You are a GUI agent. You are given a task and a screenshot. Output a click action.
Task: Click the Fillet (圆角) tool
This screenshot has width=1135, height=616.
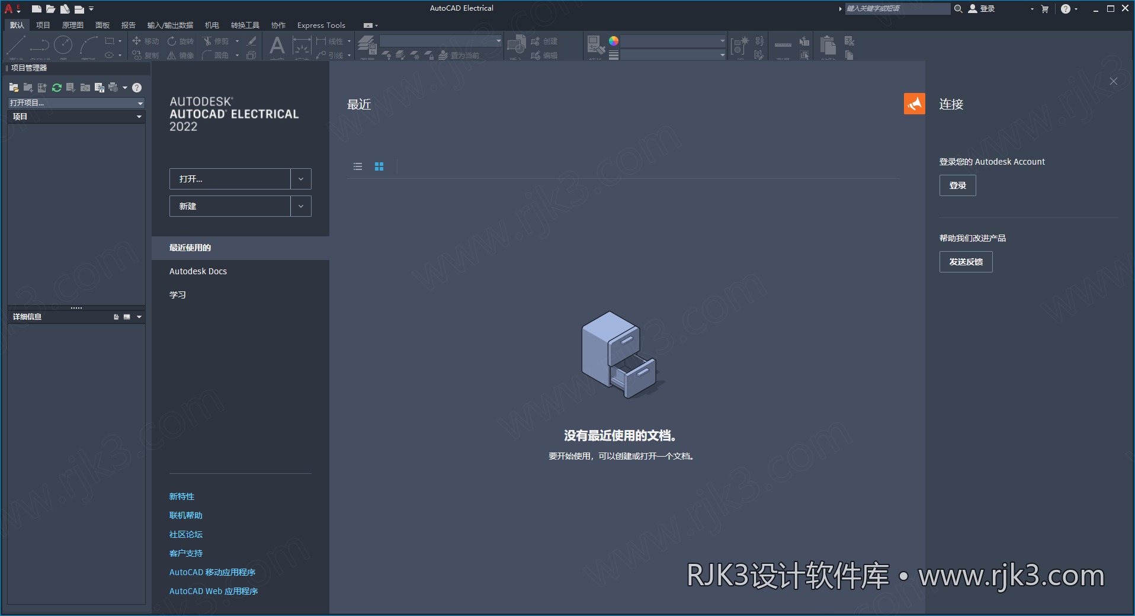click(216, 55)
